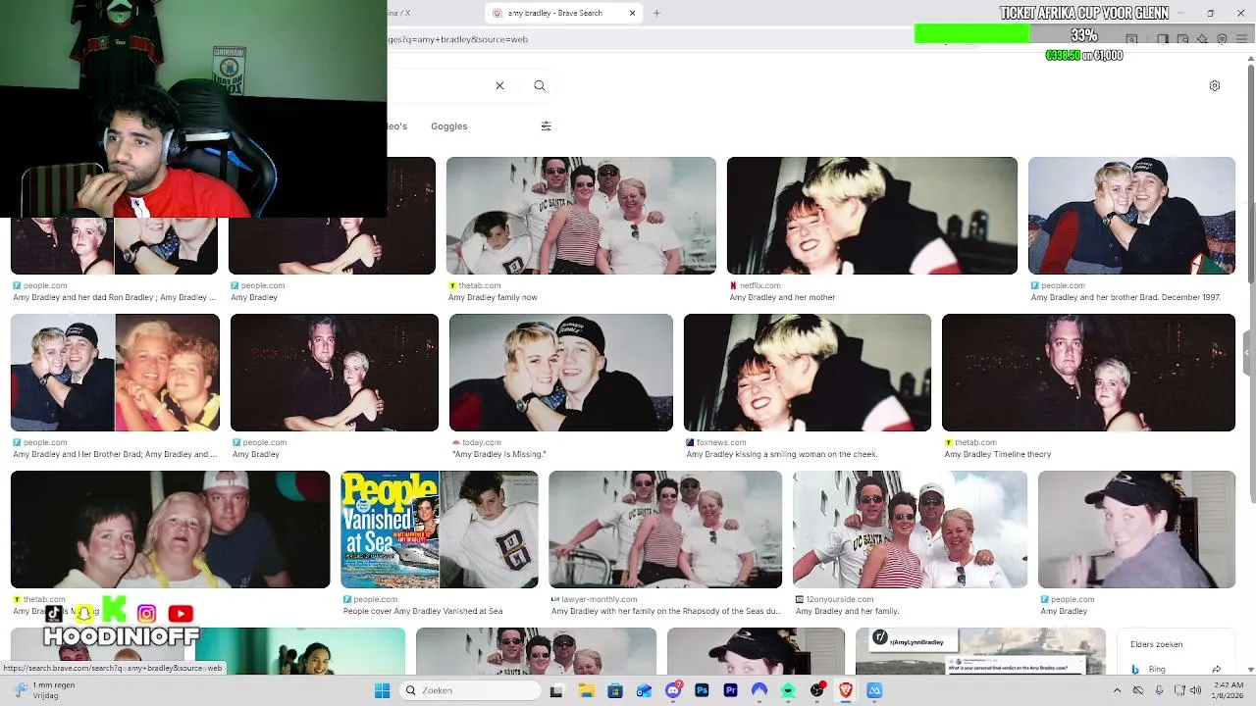Open the Brave hamburger menu
This screenshot has width=1256, height=706.
pos(1241,39)
